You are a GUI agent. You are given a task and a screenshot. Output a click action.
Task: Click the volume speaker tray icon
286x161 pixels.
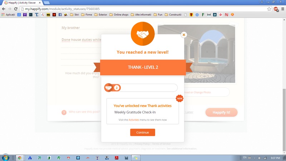[x=260, y=158]
